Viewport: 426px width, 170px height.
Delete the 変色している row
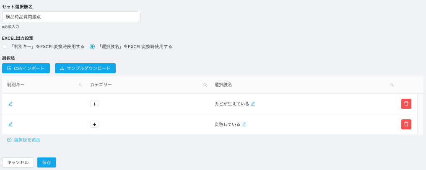pyautogui.click(x=406, y=124)
